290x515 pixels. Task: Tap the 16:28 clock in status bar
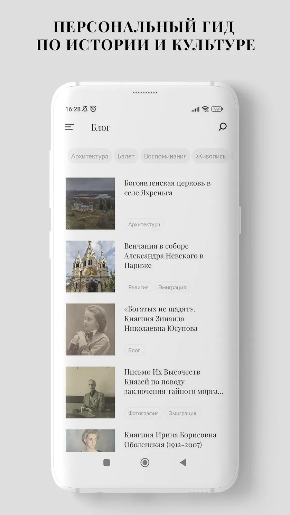[73, 109]
